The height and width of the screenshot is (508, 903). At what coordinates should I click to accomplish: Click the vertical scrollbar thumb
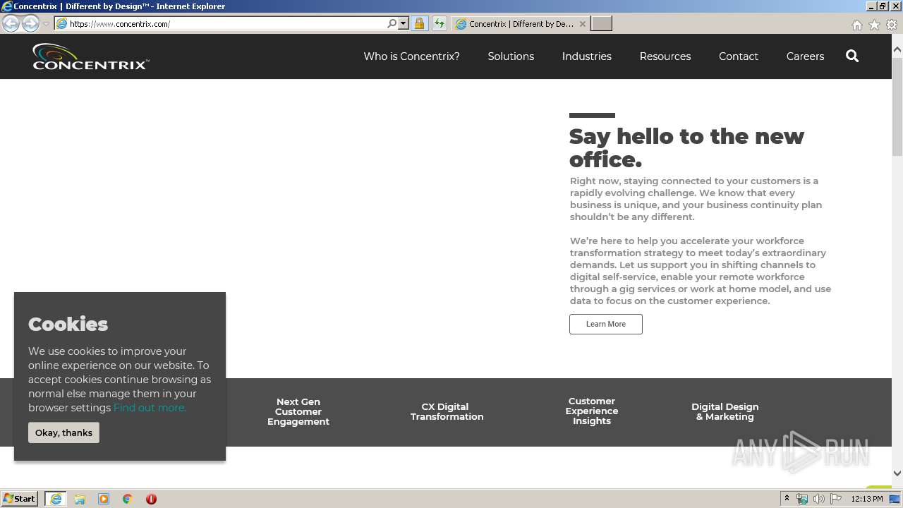897,106
